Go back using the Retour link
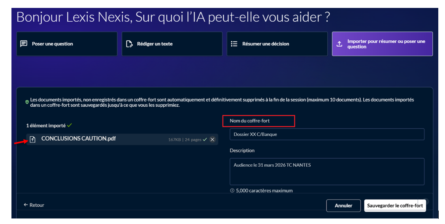 [x=34, y=205]
